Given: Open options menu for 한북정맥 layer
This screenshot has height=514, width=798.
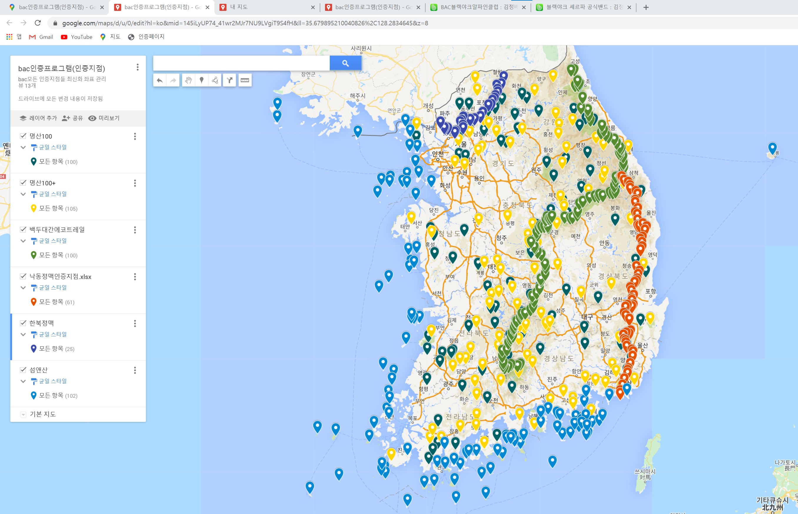Looking at the screenshot, I should click(135, 323).
